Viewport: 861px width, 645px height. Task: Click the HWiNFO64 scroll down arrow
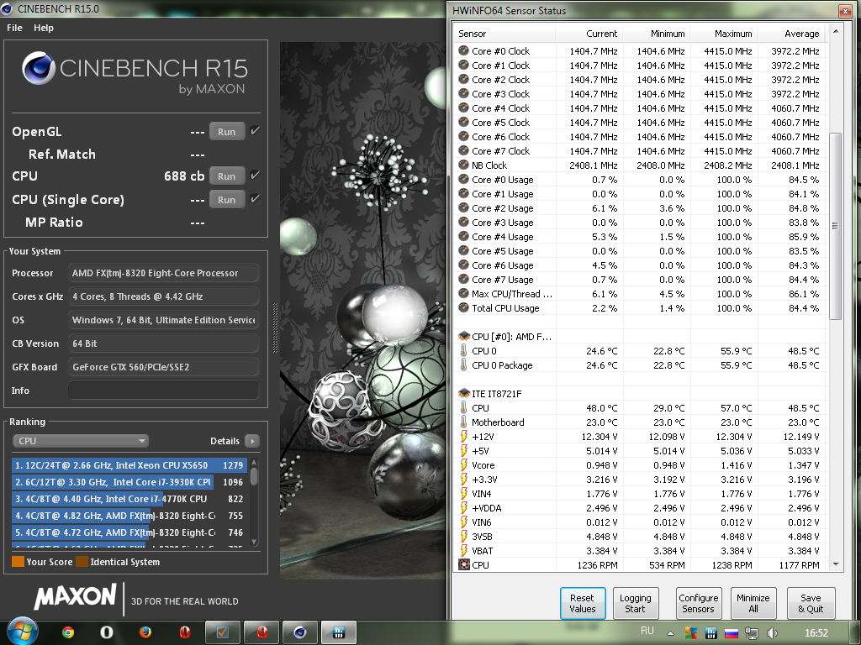(835, 564)
